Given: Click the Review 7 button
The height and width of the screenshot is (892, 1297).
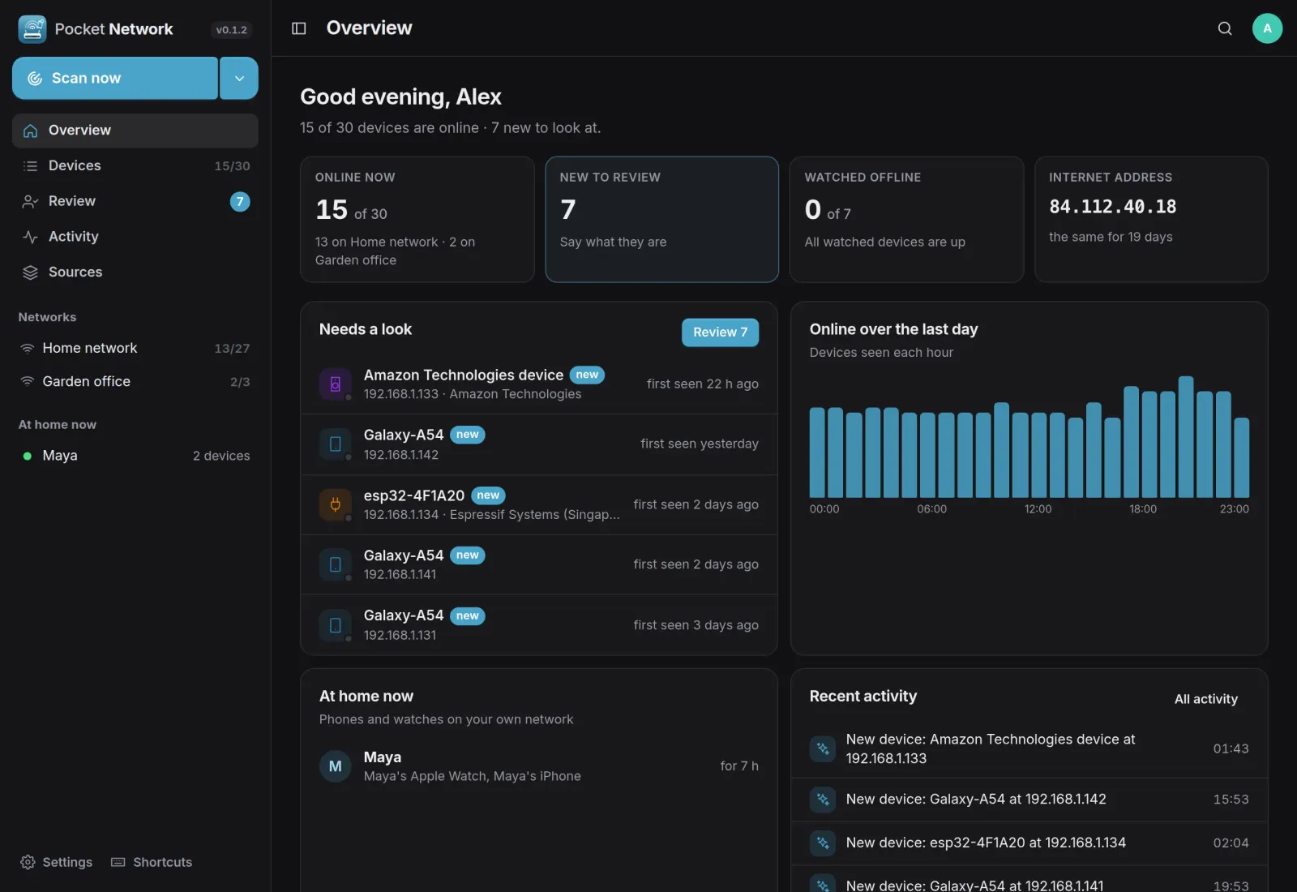Looking at the screenshot, I should click(x=720, y=332).
